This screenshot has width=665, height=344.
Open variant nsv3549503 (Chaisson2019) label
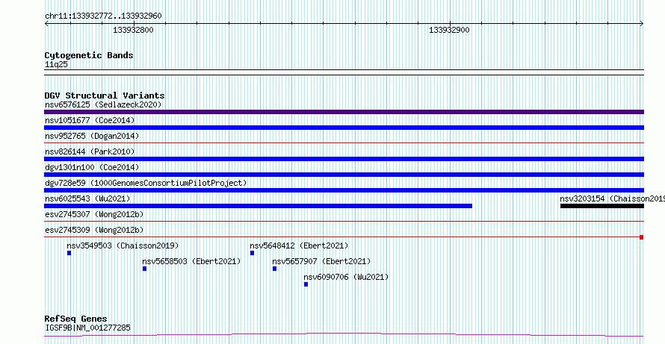(x=123, y=246)
